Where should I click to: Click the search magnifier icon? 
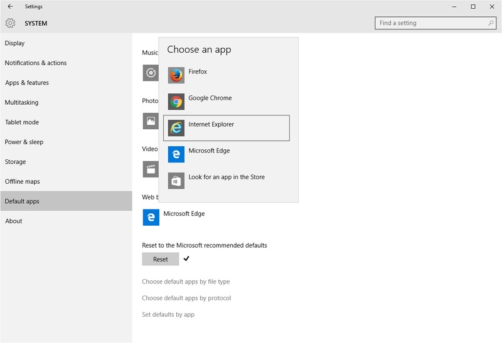coord(491,23)
